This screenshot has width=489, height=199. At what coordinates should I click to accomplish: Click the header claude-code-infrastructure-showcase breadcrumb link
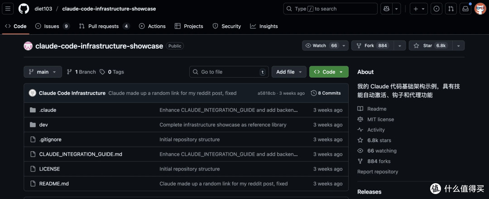click(x=109, y=9)
